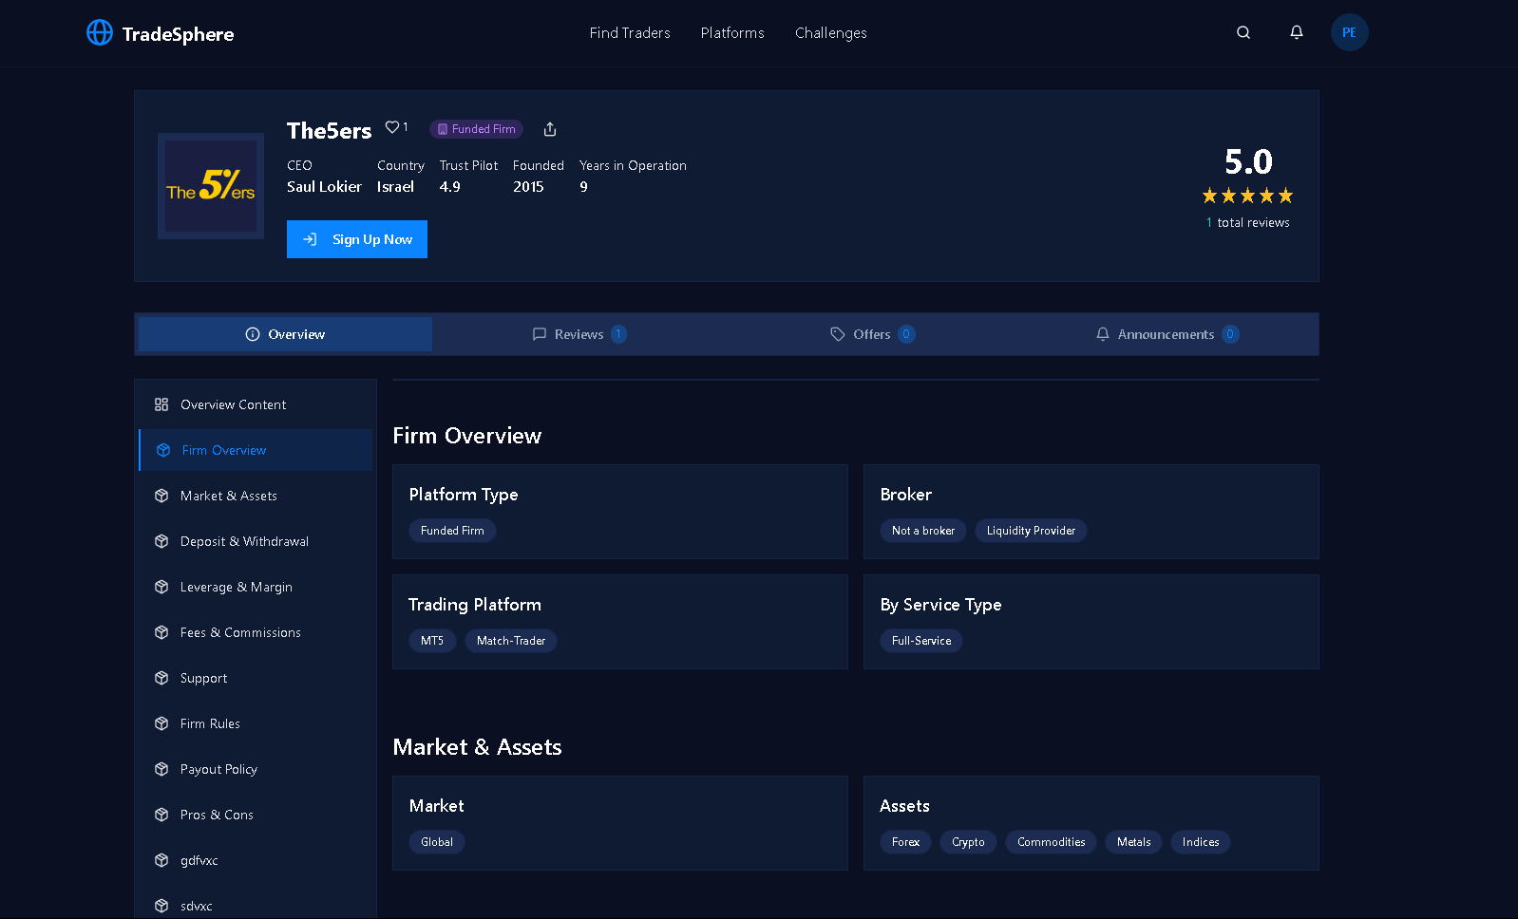Click Global market tag
Image resolution: width=1518 pixels, height=919 pixels.
tap(437, 842)
